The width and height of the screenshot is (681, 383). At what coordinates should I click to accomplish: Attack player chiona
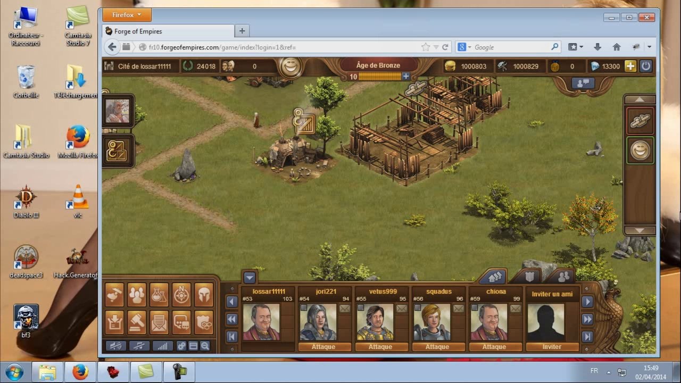pos(494,347)
